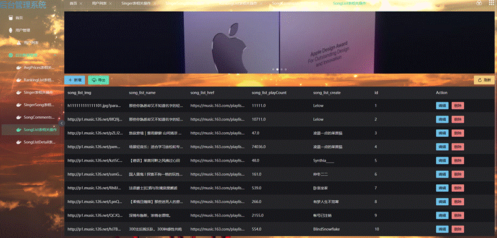Edit the row with id 7

tap(442, 188)
